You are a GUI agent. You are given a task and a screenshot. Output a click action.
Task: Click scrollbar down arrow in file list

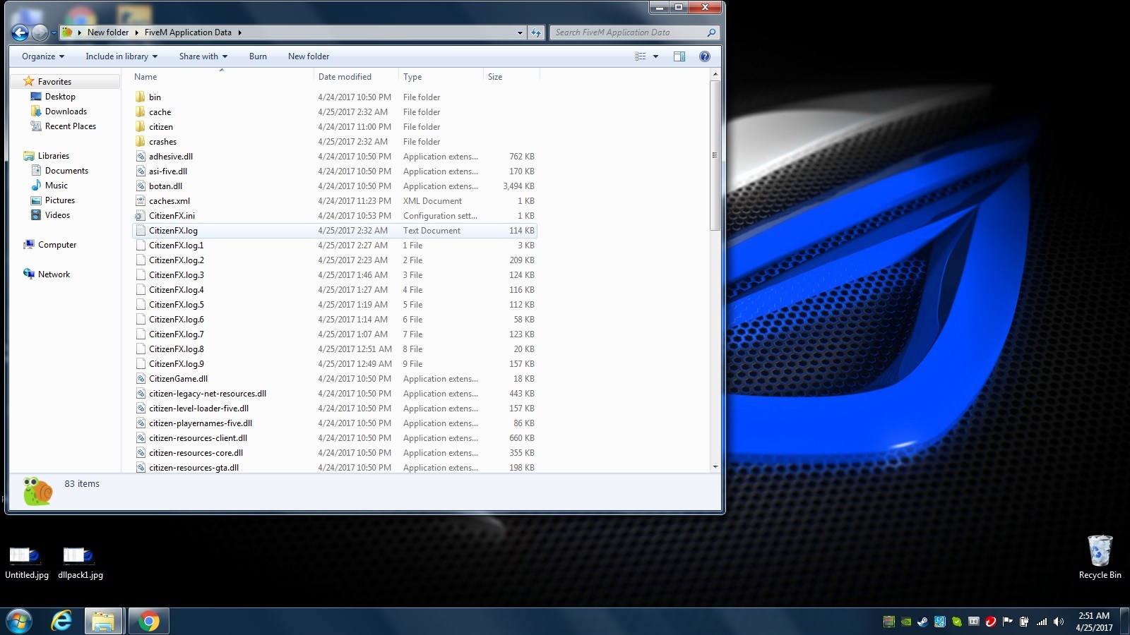pos(715,466)
